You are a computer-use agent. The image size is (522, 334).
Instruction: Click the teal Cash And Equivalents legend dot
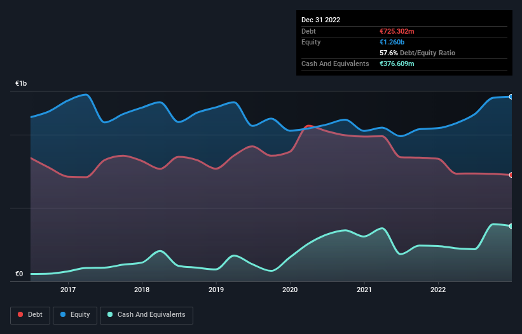pyautogui.click(x=110, y=314)
